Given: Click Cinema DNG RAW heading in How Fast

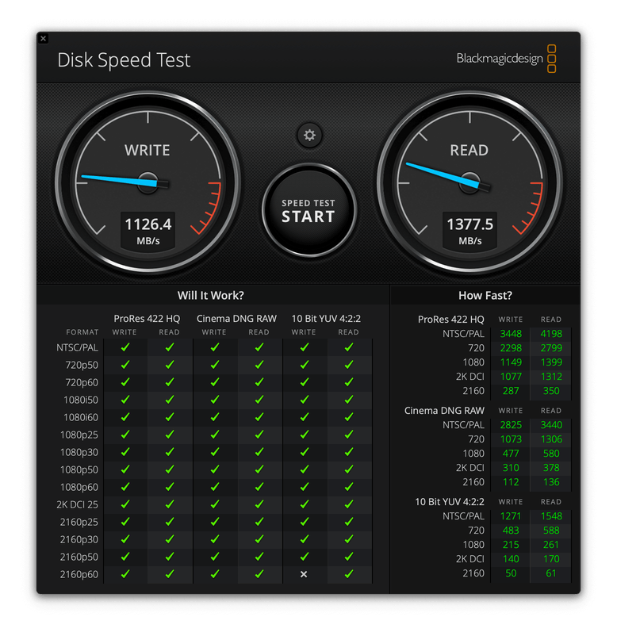Looking at the screenshot, I should [x=444, y=411].
